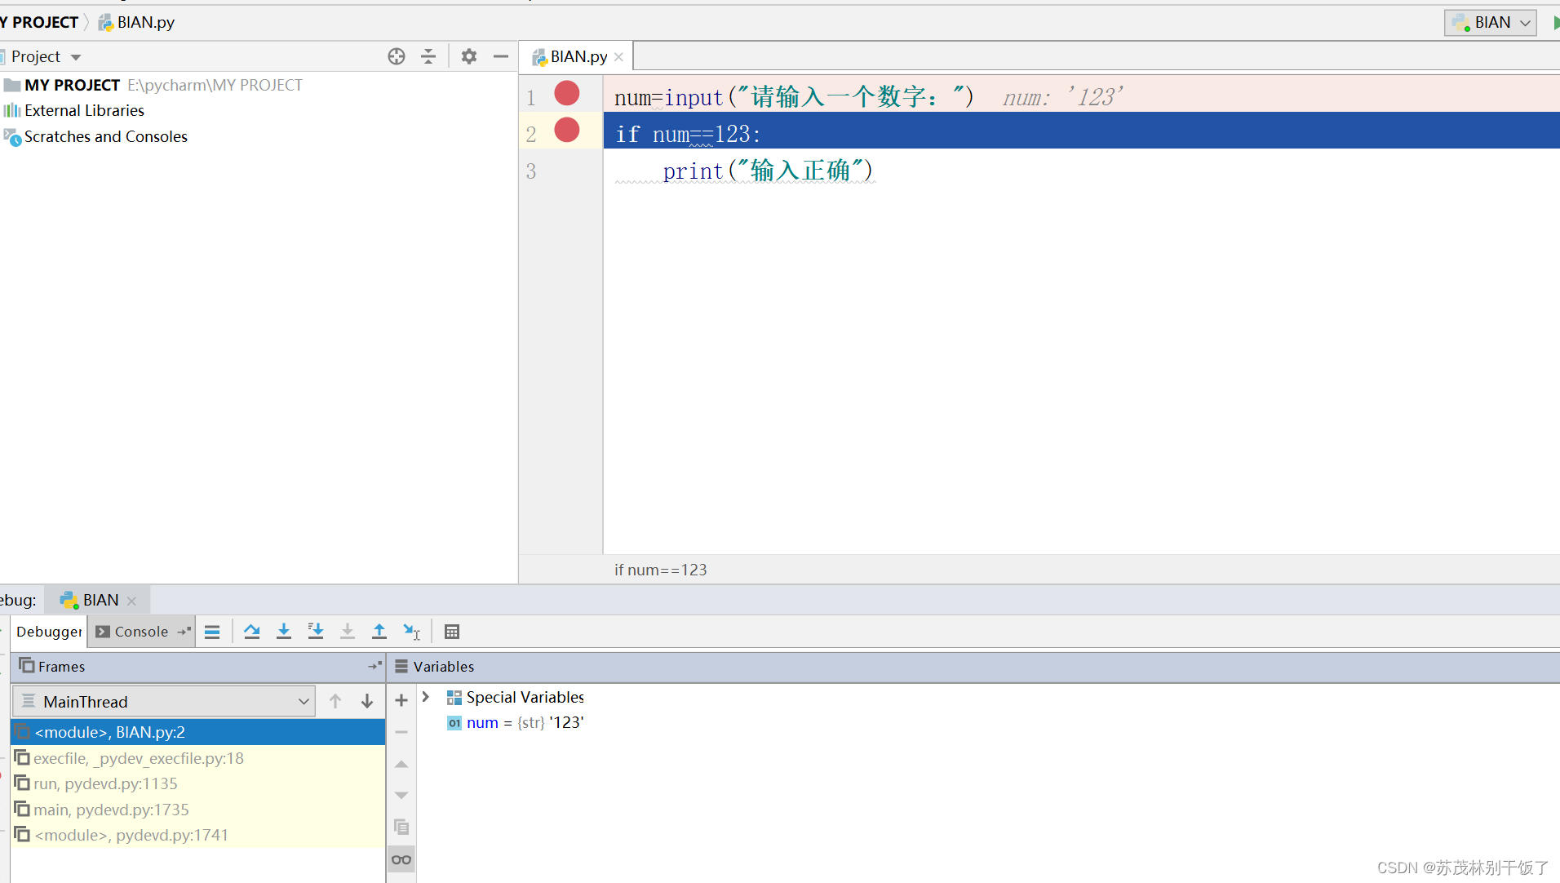Toggle Show Watches glasses icon
This screenshot has height=883, width=1560.
pyautogui.click(x=401, y=859)
